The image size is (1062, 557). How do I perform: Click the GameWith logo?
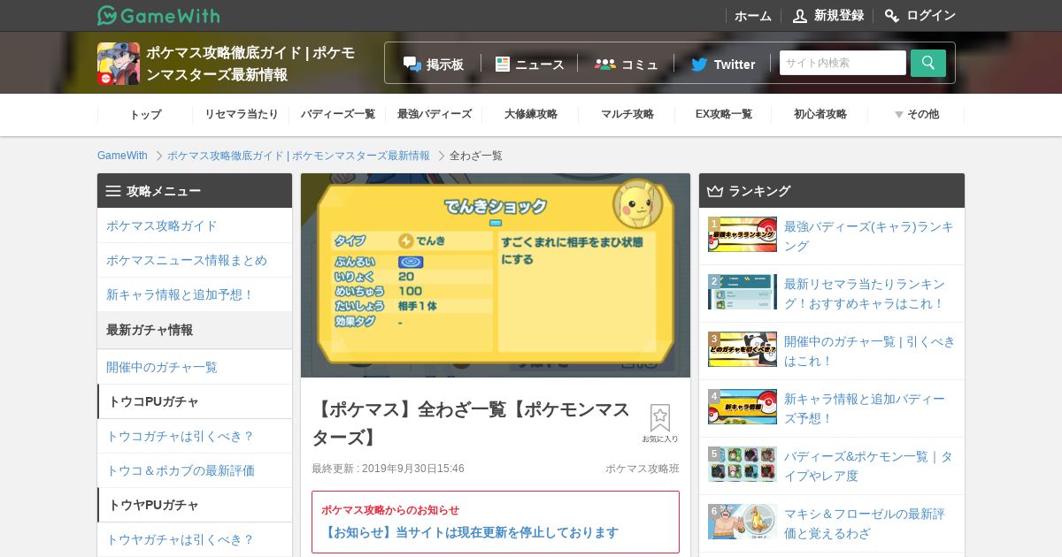tap(158, 15)
